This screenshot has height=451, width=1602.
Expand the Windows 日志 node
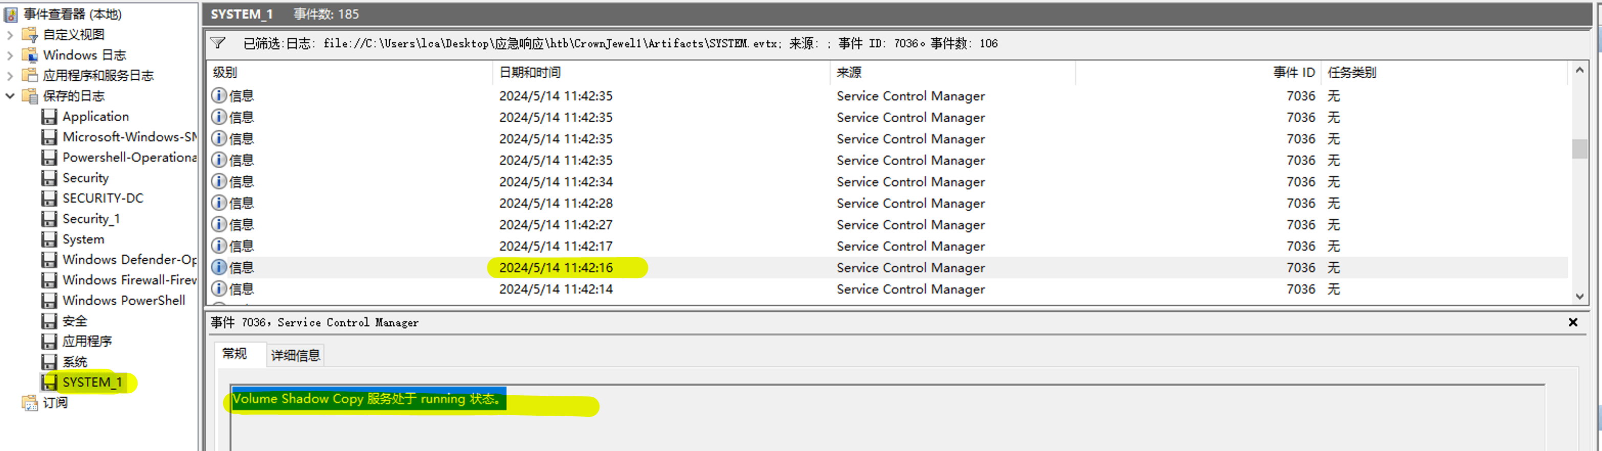pyautogui.click(x=10, y=55)
